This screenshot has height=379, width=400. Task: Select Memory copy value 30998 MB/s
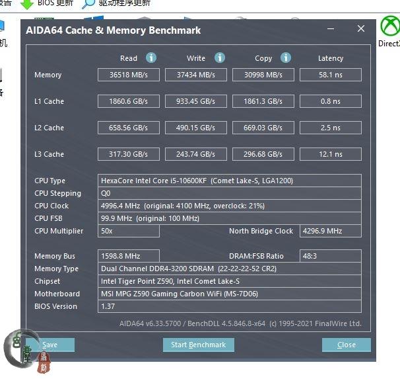(263, 75)
